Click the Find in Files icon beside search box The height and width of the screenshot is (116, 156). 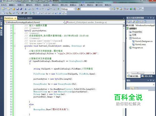[78, 9]
